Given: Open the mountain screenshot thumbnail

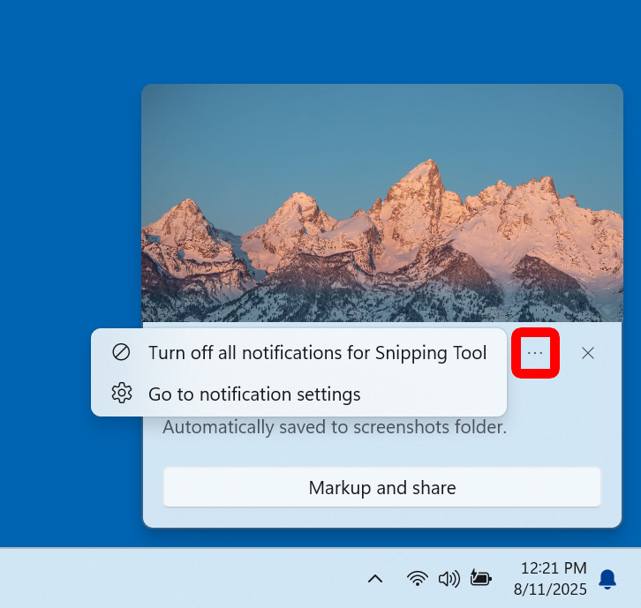Looking at the screenshot, I should [x=382, y=203].
